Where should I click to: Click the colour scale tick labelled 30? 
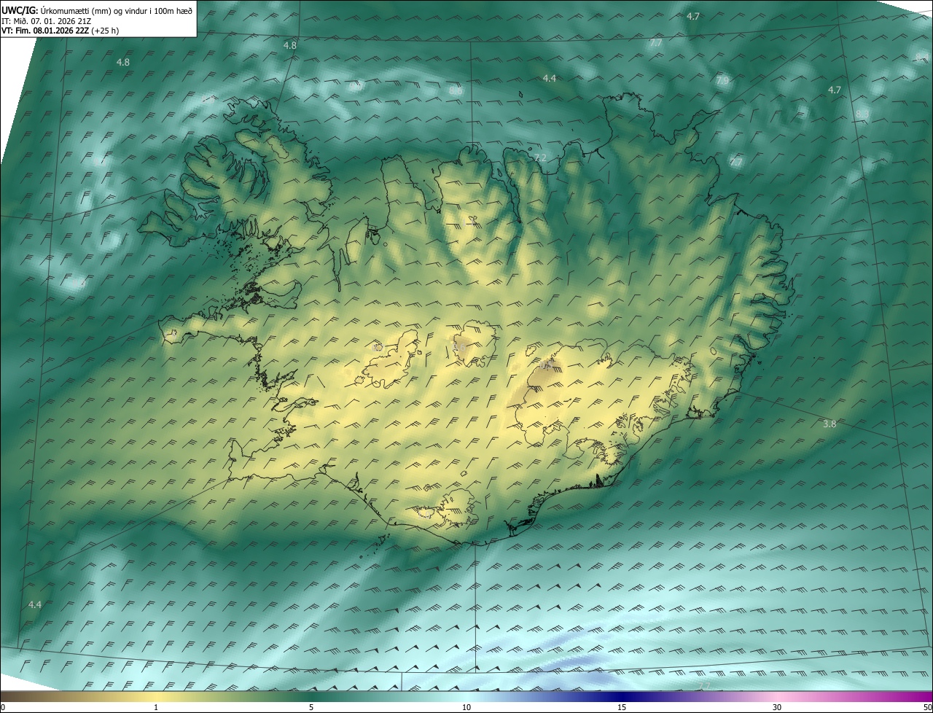coord(777,707)
